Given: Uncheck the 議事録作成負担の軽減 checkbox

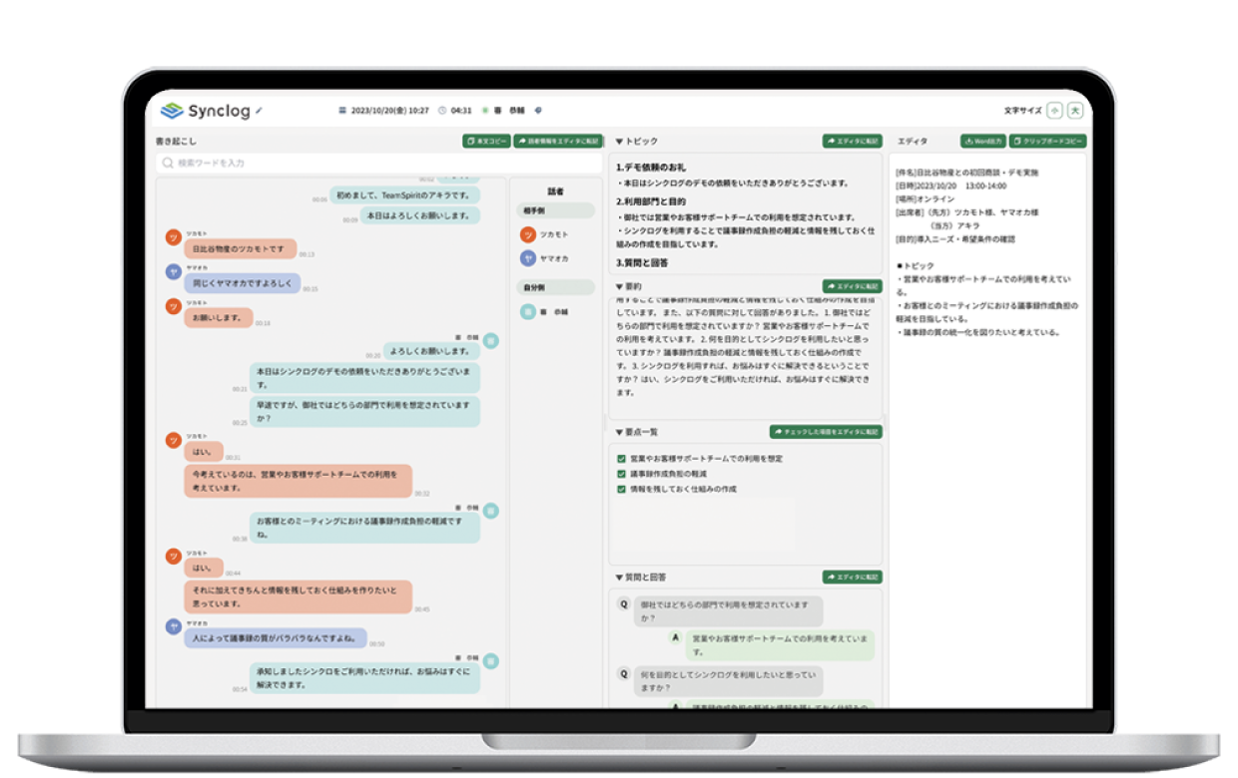Looking at the screenshot, I should 622,474.
